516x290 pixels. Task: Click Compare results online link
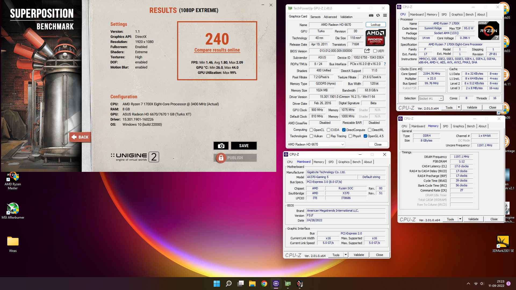pos(217,50)
